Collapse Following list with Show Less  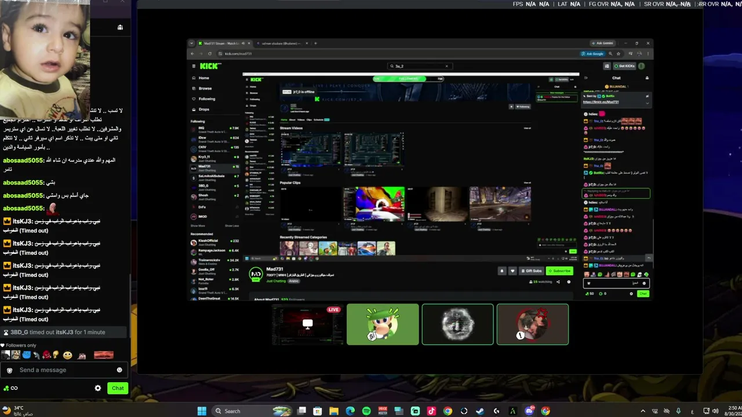tap(232, 226)
